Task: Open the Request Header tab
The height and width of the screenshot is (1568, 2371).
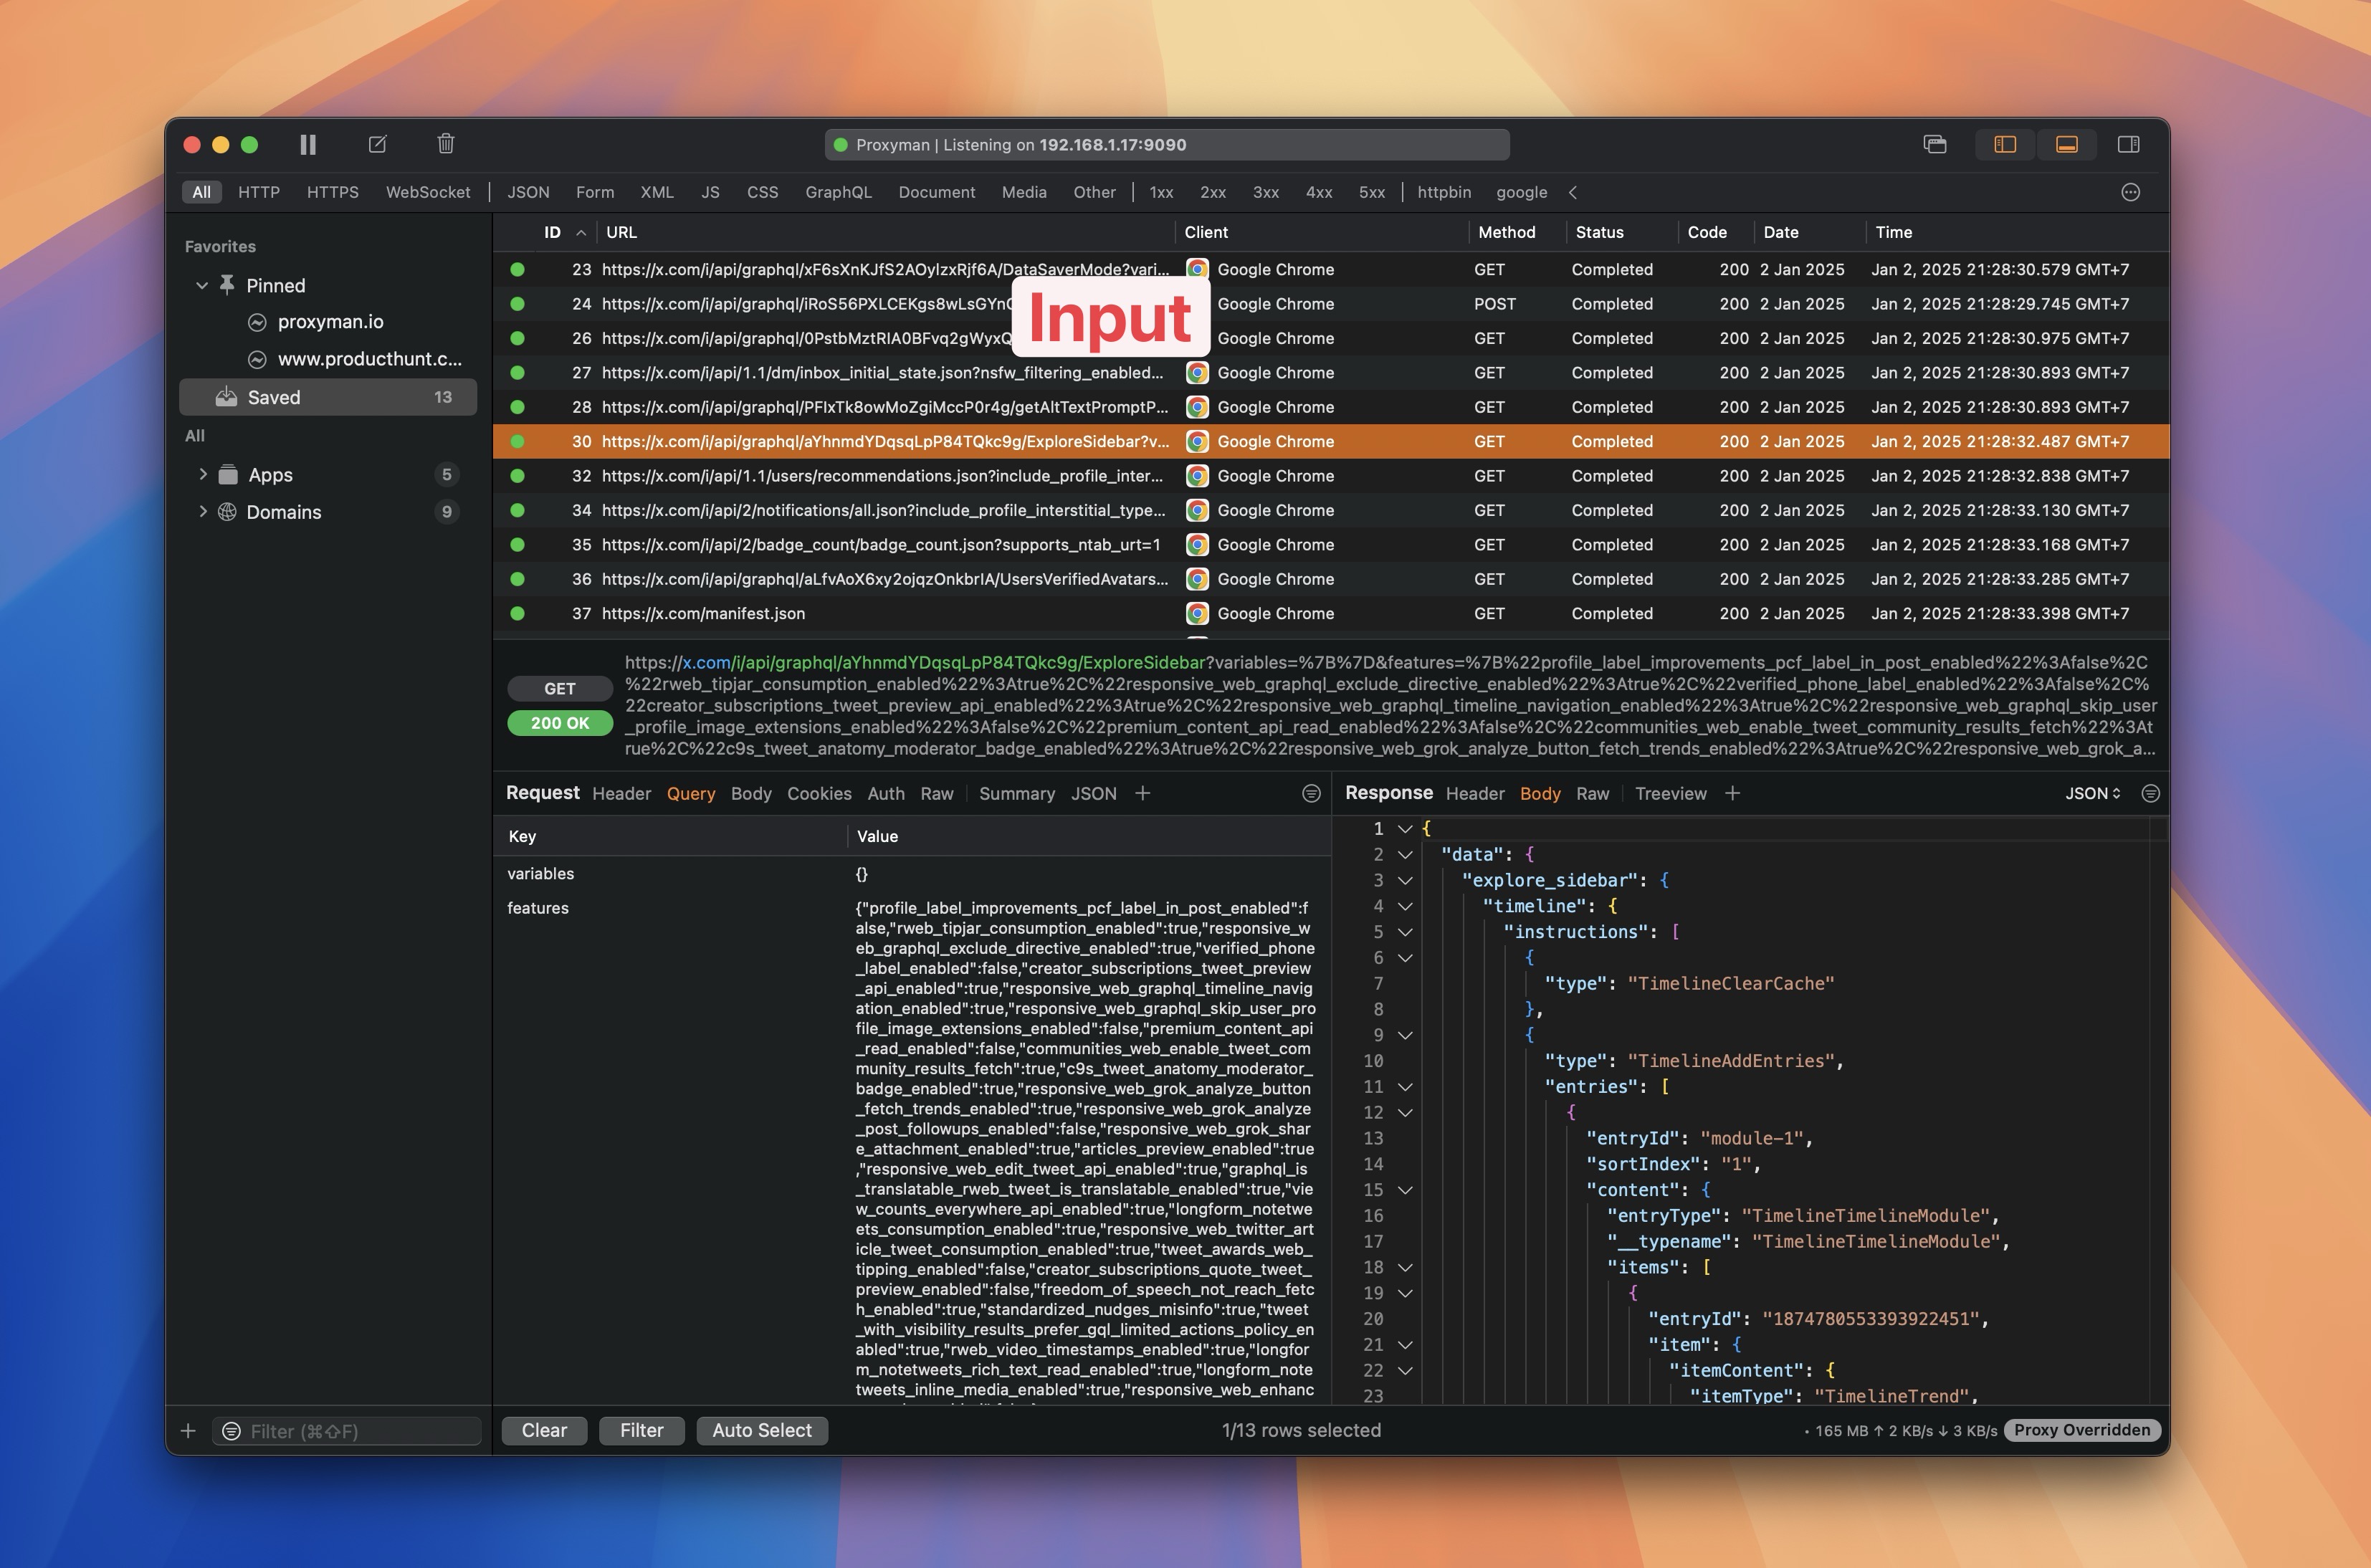Action: point(621,794)
